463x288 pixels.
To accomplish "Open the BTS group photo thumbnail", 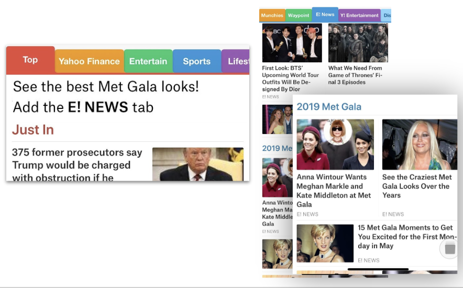I will tap(292, 43).
